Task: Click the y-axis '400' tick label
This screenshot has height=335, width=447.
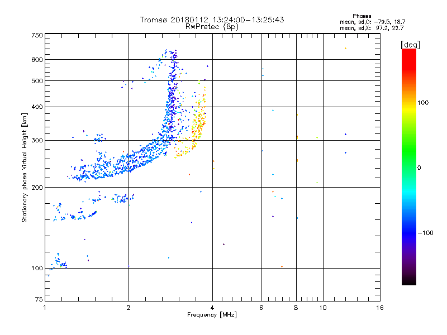Action: pyautogui.click(x=37, y=107)
